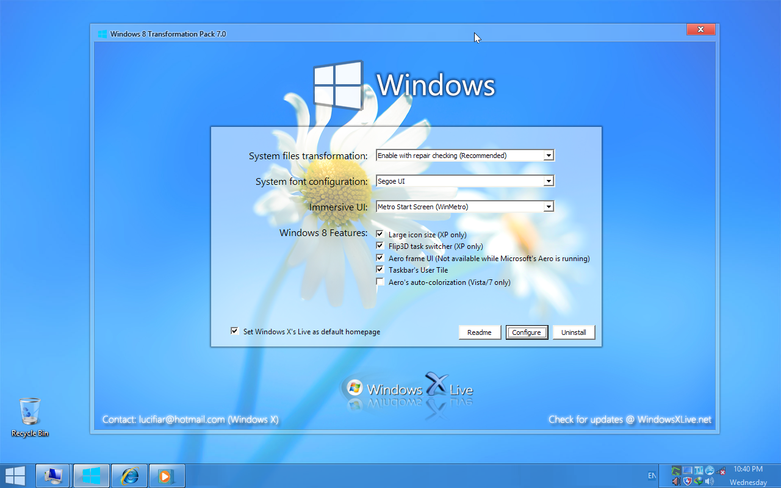Click the Readme button
781x488 pixels.
pyautogui.click(x=480, y=332)
